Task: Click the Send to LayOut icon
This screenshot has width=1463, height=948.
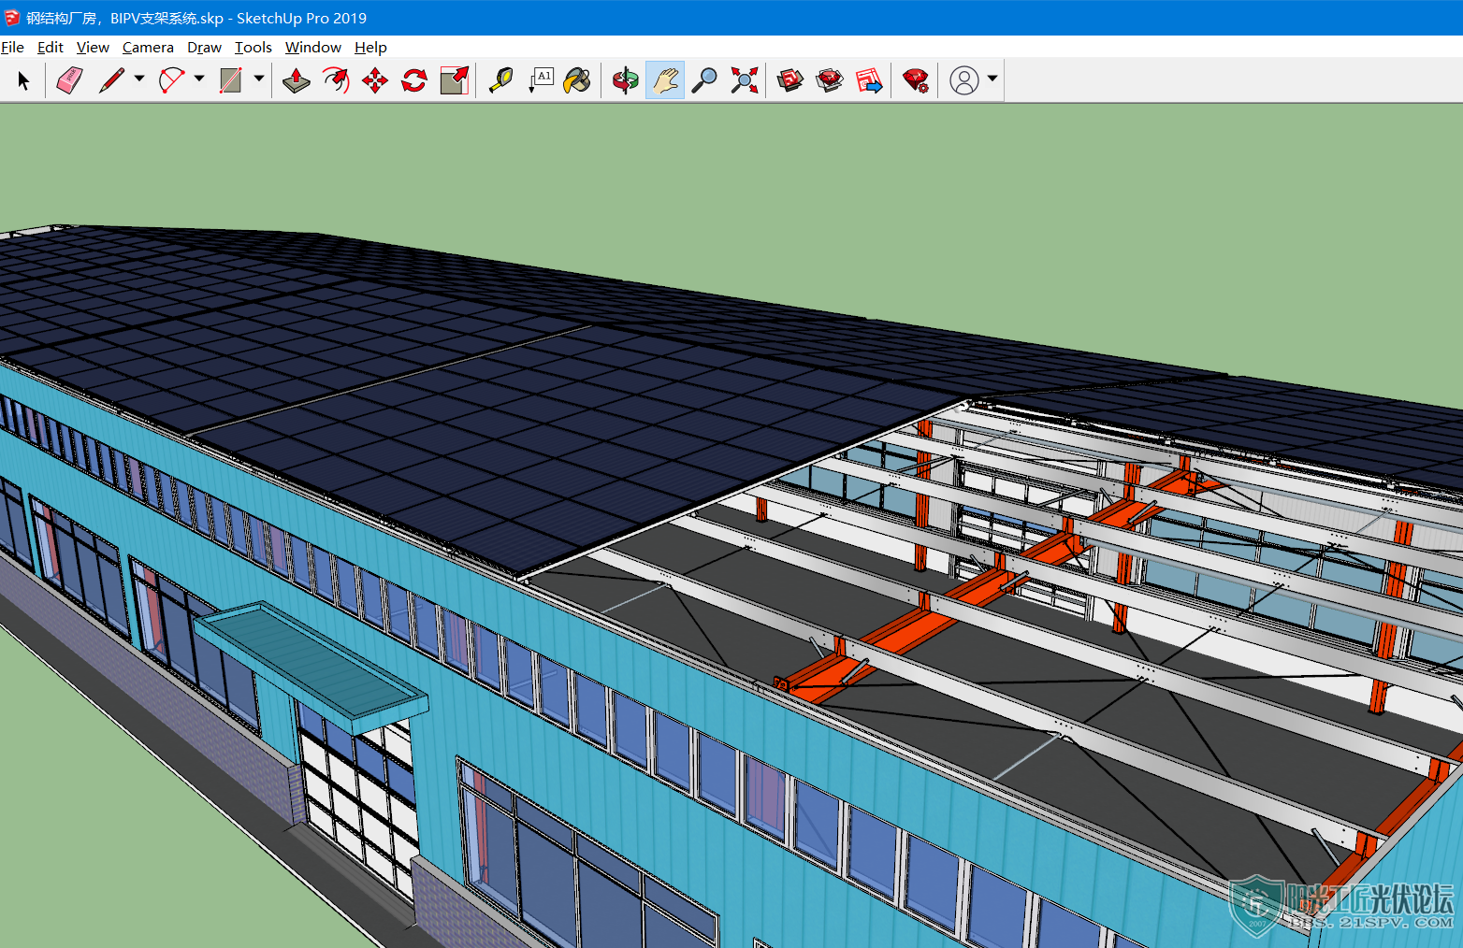Action: (x=869, y=80)
